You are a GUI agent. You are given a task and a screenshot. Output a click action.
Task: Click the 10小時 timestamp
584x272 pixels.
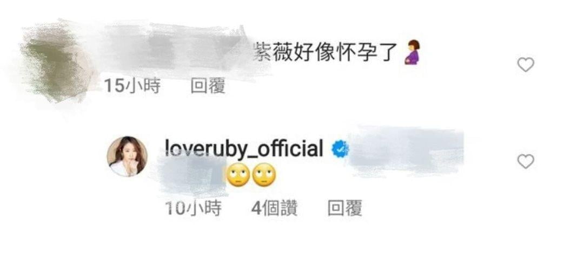(193, 208)
